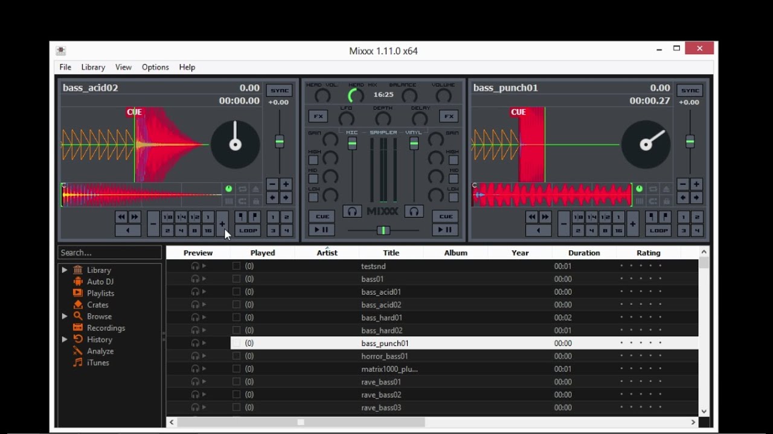This screenshot has height=434, width=773.
Task: Check Played box for testsnd row
Action: tap(237, 266)
